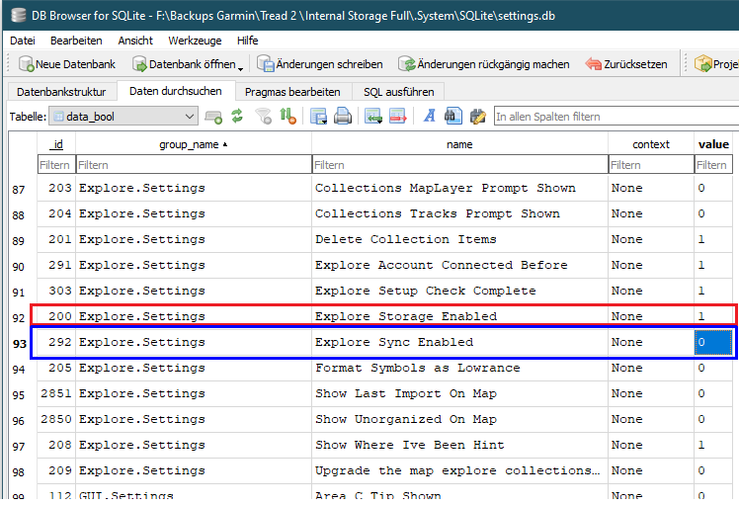Toggle the format toolbar with the blue A icon
The image size is (739, 505).
pyautogui.click(x=429, y=116)
